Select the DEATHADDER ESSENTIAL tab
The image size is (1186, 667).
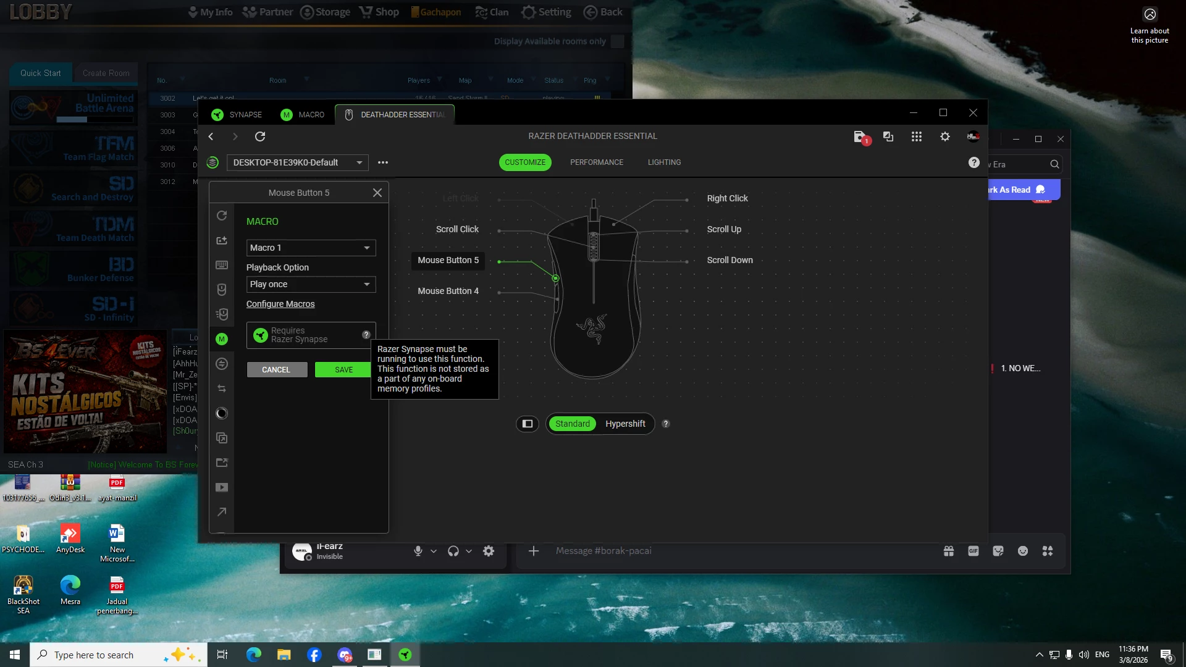tap(395, 115)
